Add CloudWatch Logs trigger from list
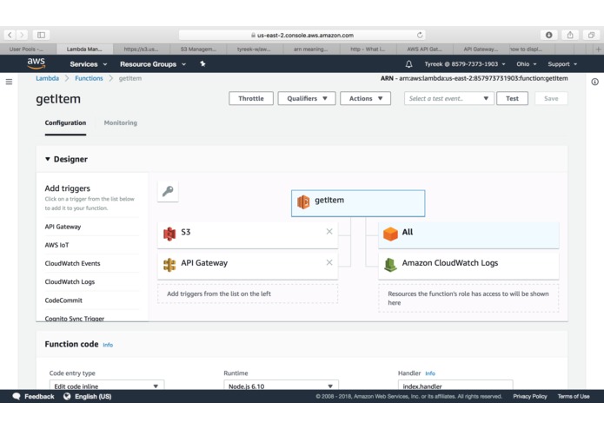604x429 pixels. click(x=70, y=282)
